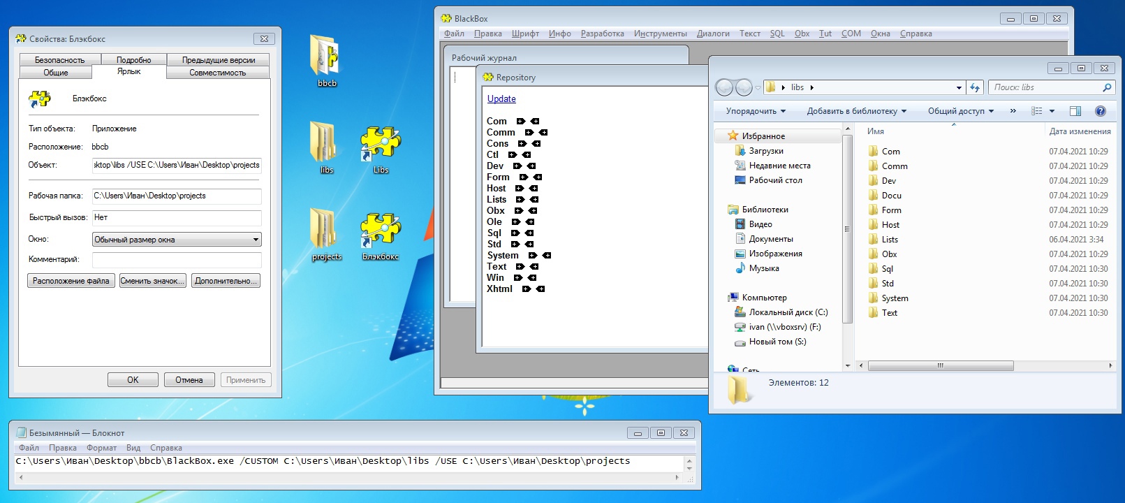
Task: Open the Разработка menu in BlackBox
Action: click(602, 34)
